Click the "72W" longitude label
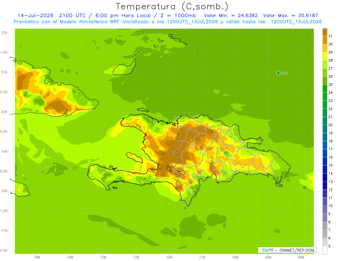 pos(169,257)
